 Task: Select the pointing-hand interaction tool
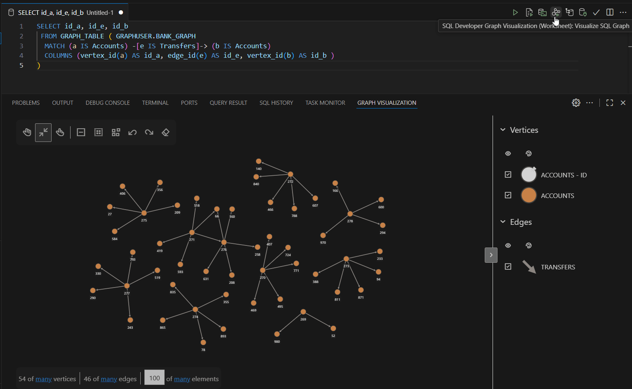(60, 132)
